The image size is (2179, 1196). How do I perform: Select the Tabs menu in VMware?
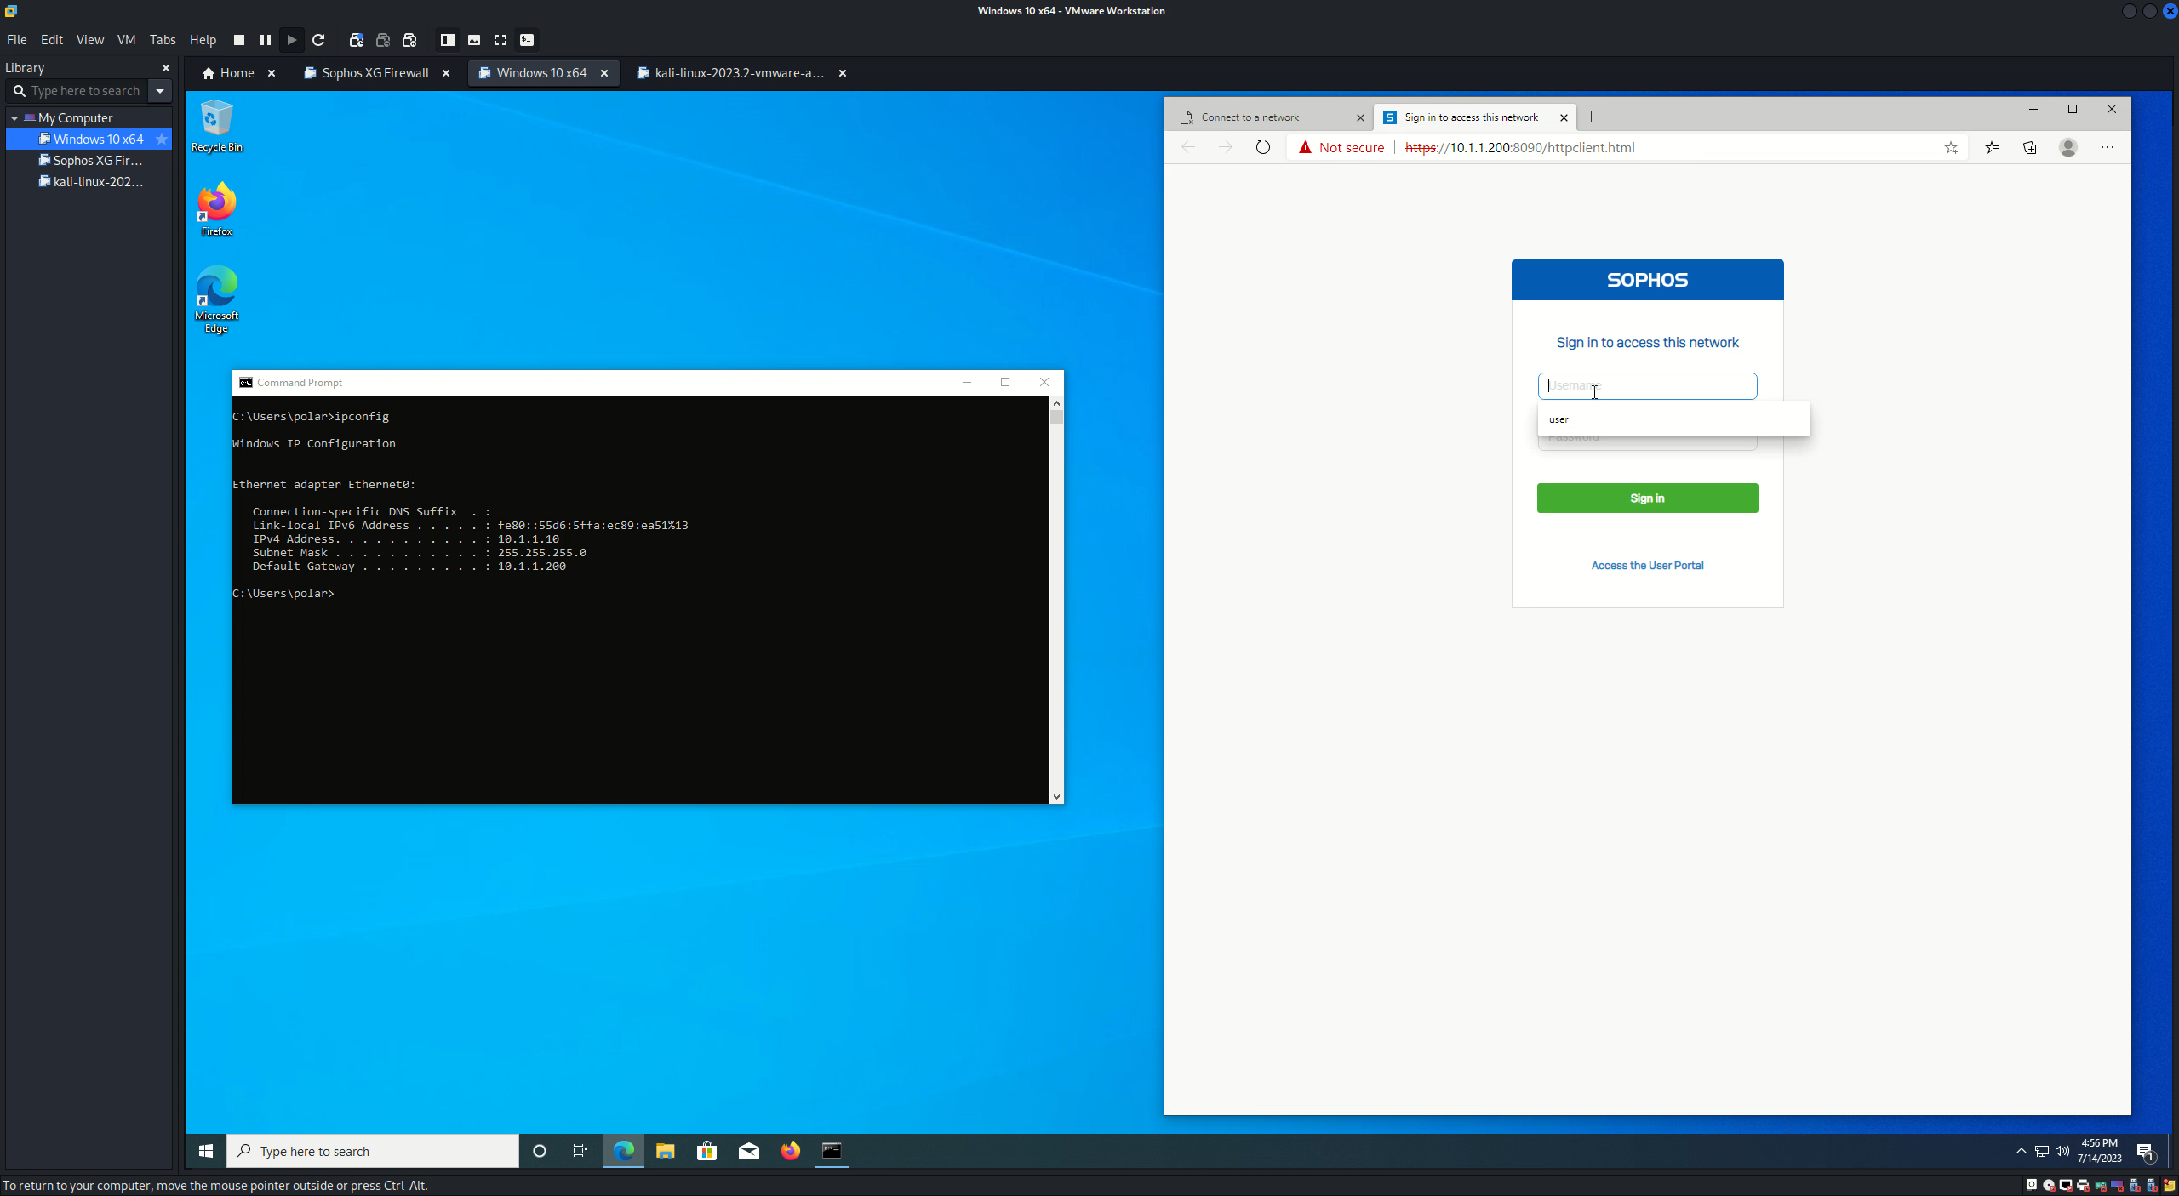162,38
